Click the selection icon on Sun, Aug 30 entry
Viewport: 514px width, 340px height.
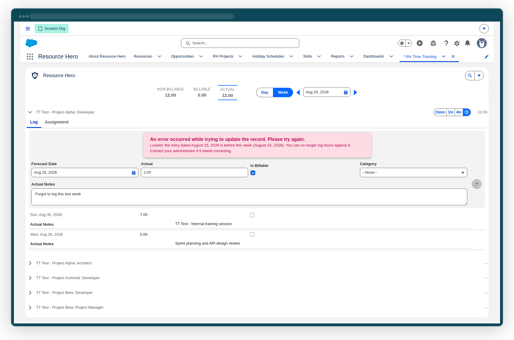click(x=252, y=215)
